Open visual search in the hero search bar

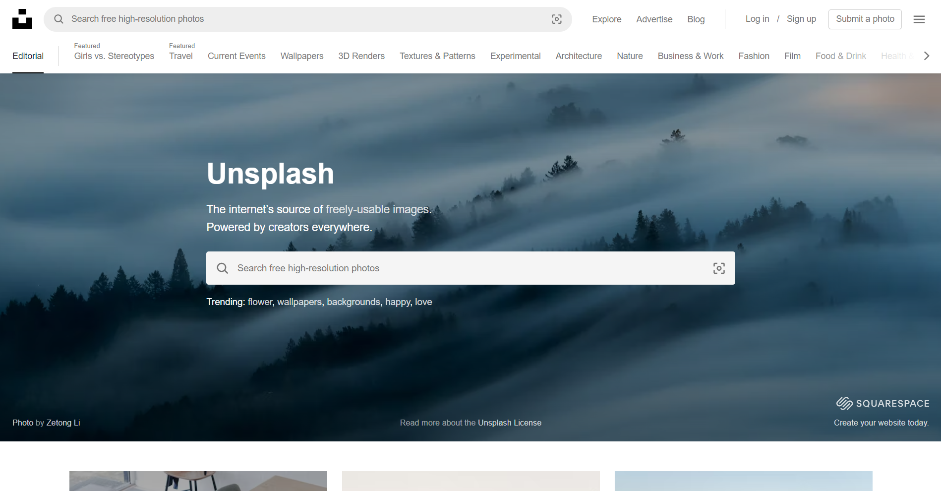point(718,268)
